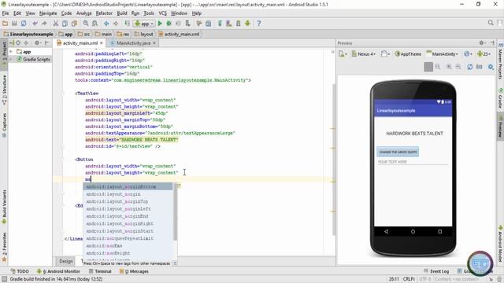The height and width of the screenshot is (283, 504).
Task: Click the Copy toolbar icon
Action: (x=65, y=24)
